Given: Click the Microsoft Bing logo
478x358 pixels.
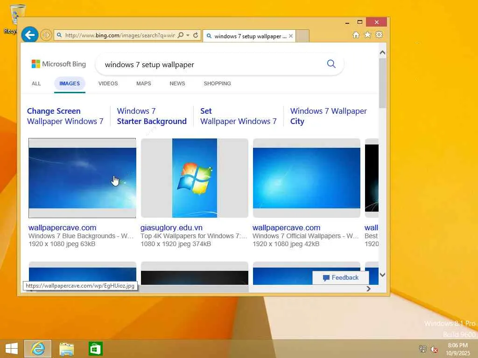Looking at the screenshot, I should point(59,64).
